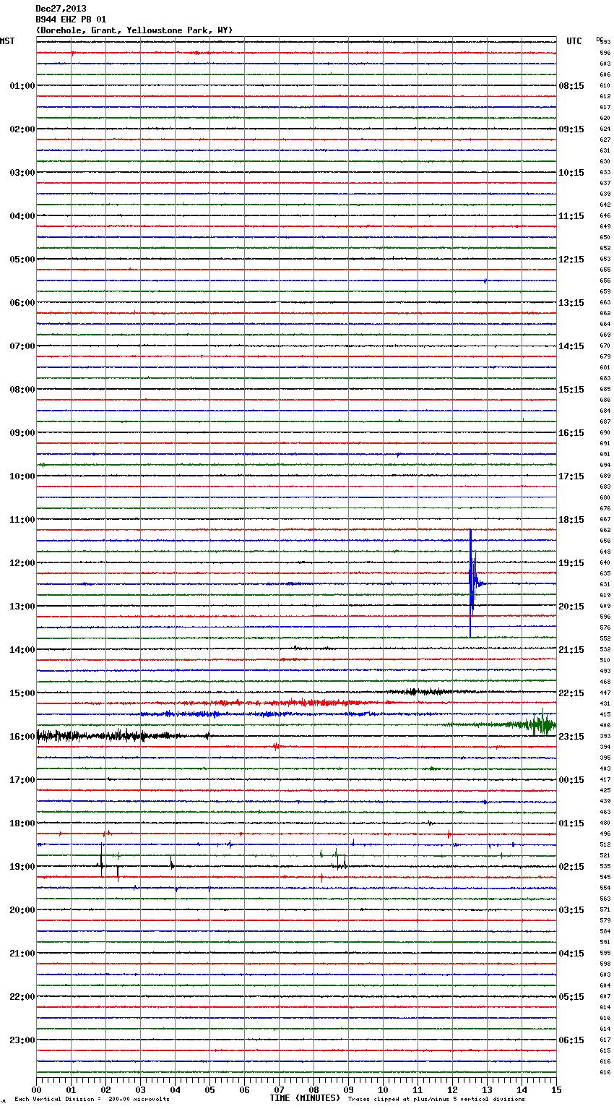The width and height of the screenshot is (614, 1109).
Task: Click DC offset value 447 in the right column
Action: tap(605, 693)
